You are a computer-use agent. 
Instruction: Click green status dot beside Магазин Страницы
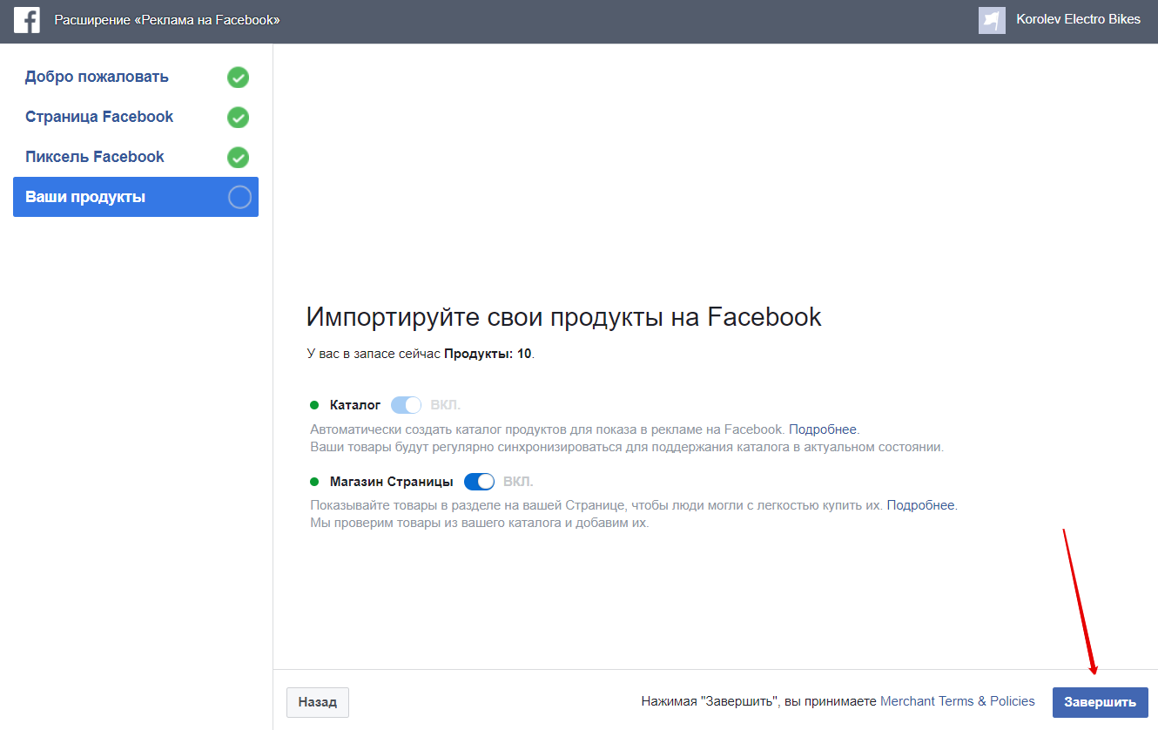click(x=314, y=482)
